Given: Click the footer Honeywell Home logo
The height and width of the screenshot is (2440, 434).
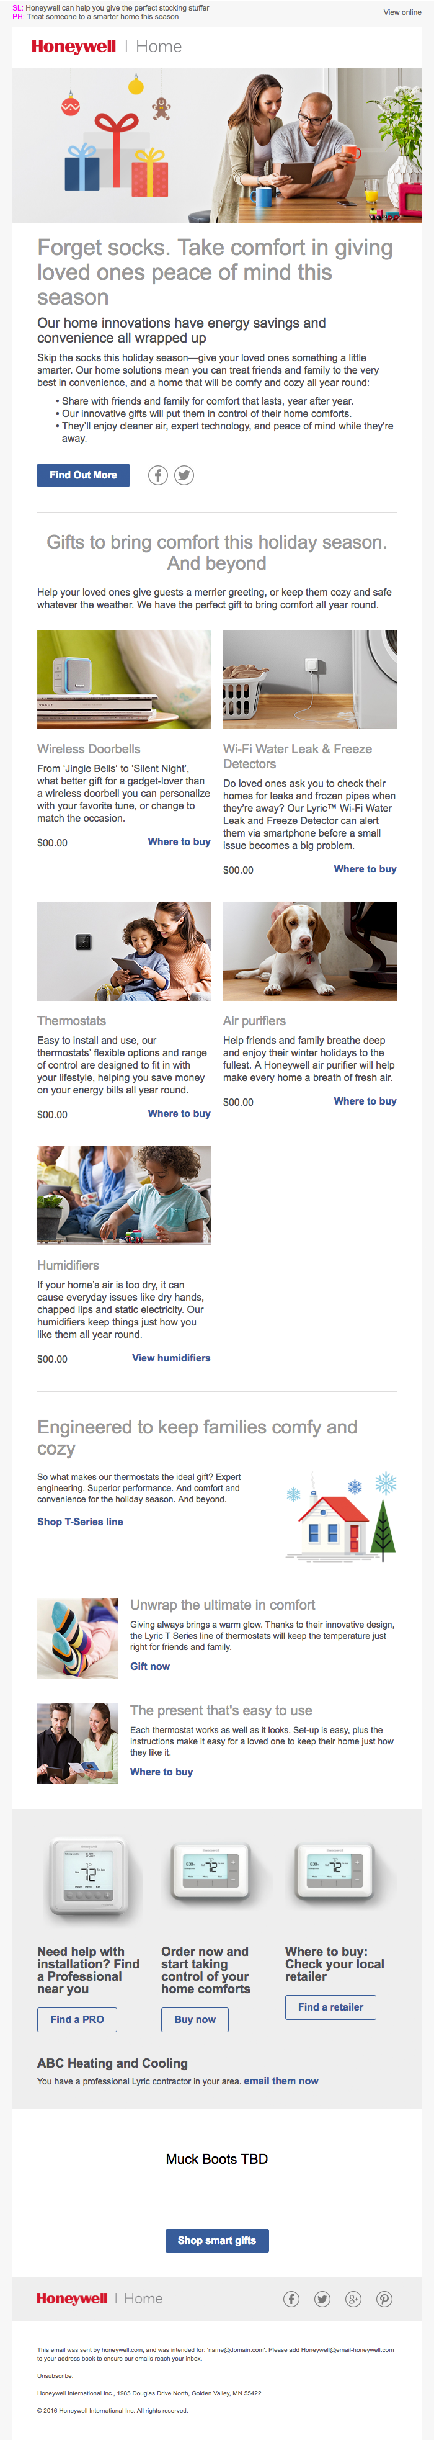Looking at the screenshot, I should [x=99, y=2299].
